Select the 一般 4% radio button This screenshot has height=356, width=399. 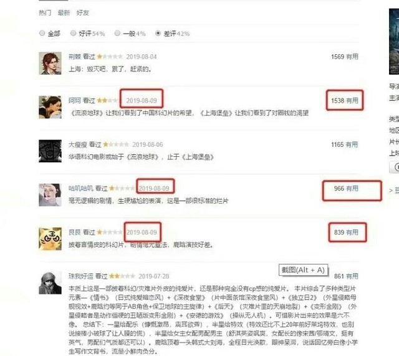pos(117,33)
